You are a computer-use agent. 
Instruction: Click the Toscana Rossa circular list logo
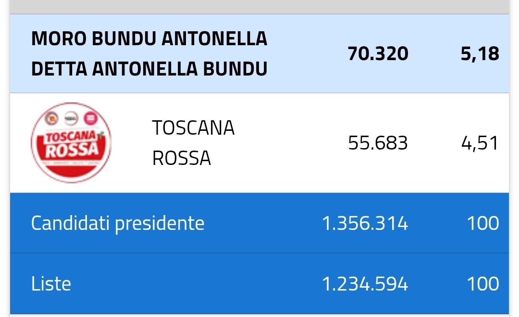71,142
